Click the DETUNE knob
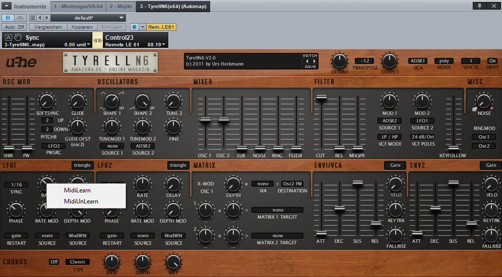 [339, 61]
